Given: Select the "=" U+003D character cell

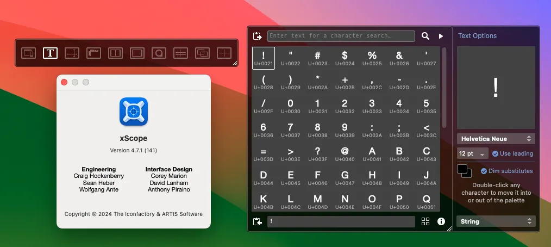Looking at the screenshot, I should coord(264,154).
